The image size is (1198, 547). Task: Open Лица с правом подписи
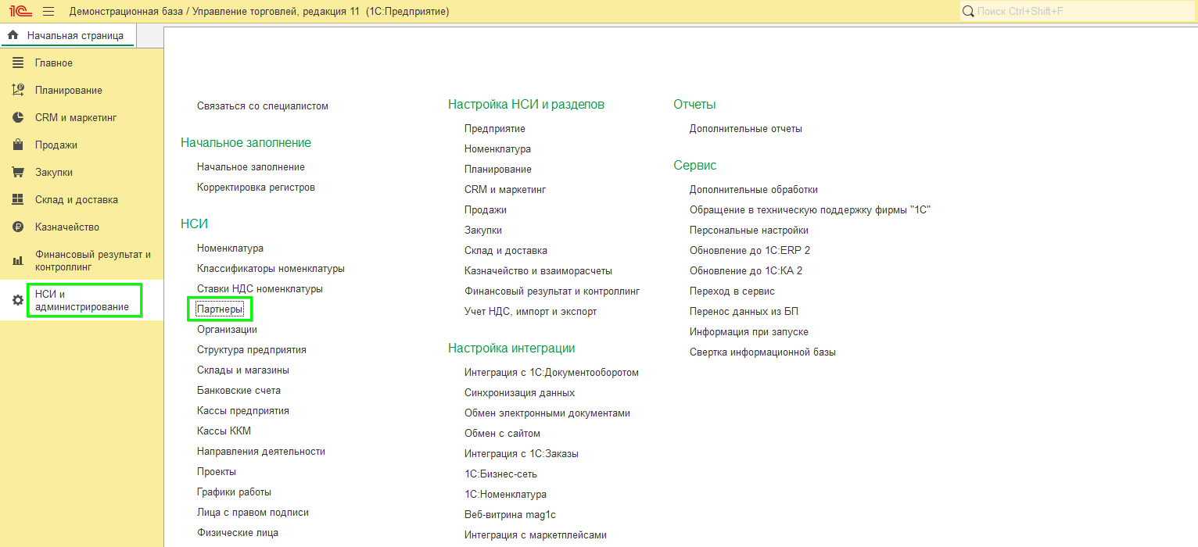(253, 512)
